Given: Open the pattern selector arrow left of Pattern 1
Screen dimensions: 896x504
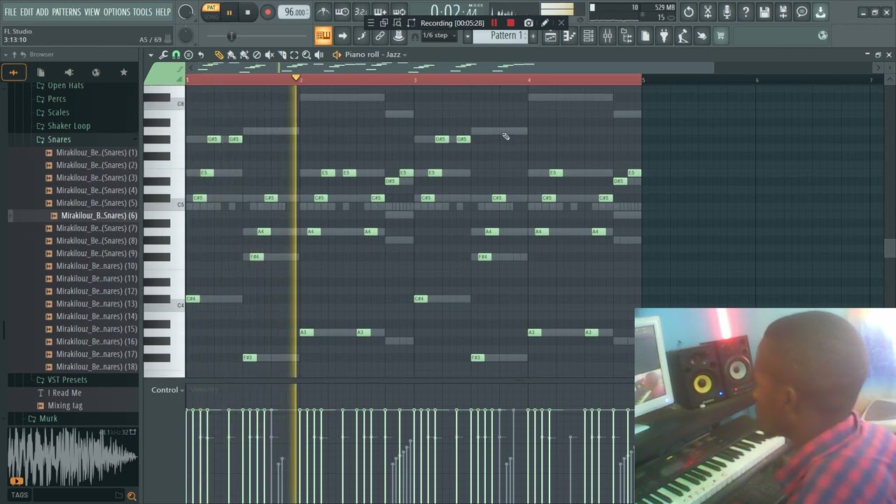Looking at the screenshot, I should point(468,36).
